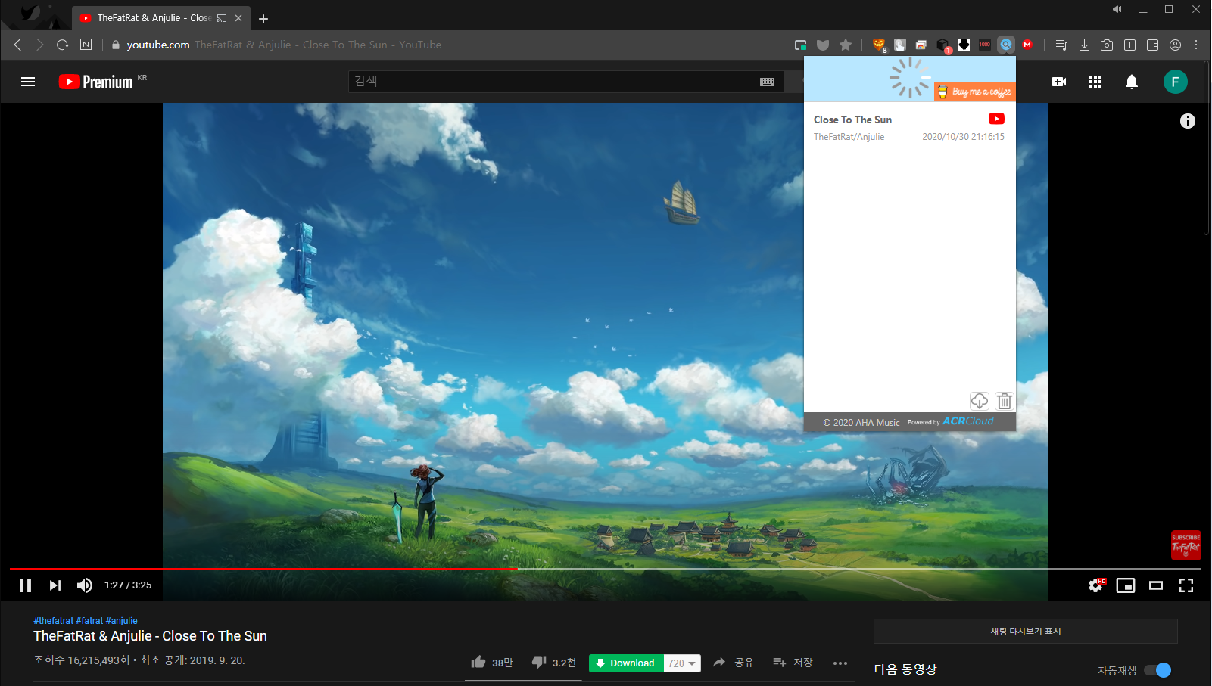Click the #fatrat hashtag link
The image size is (1212, 686).
click(x=89, y=621)
